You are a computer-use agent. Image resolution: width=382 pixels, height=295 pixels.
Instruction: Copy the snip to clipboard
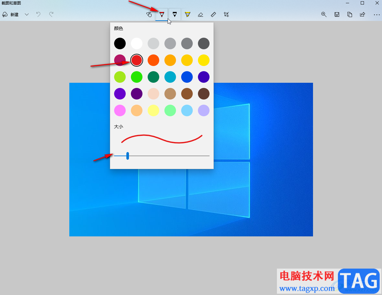pyautogui.click(x=349, y=14)
